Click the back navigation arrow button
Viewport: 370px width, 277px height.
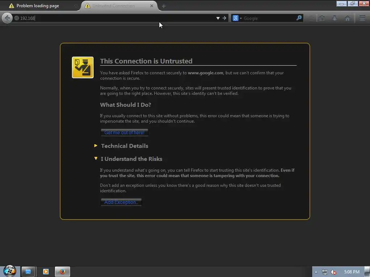coord(7,18)
